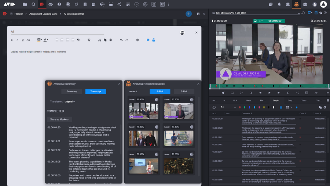
Task: Switch to the Summary tab
Action: coord(71,92)
